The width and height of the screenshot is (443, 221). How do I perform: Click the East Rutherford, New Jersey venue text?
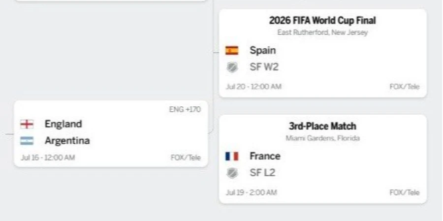point(322,32)
